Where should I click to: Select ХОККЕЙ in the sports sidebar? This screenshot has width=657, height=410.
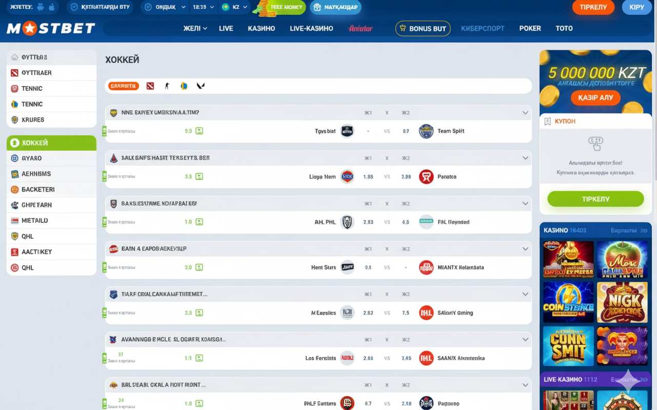pyautogui.click(x=51, y=143)
